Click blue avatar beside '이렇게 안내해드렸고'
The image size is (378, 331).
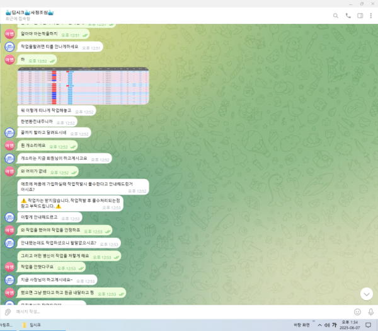click(x=9, y=217)
